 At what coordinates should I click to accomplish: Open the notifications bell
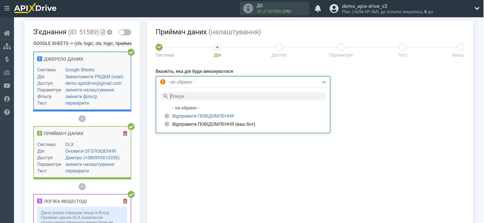click(x=318, y=8)
